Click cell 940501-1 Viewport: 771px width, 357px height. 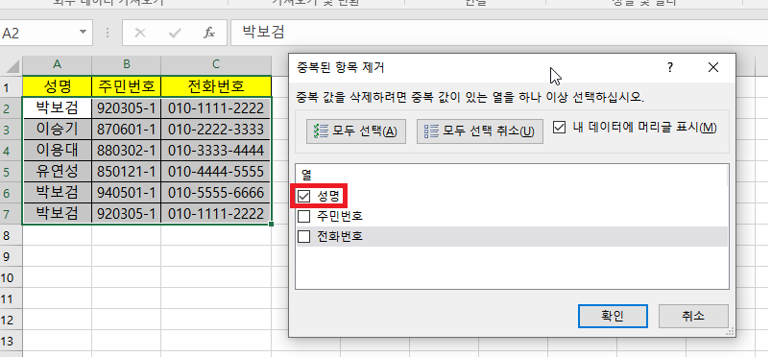[x=127, y=192]
